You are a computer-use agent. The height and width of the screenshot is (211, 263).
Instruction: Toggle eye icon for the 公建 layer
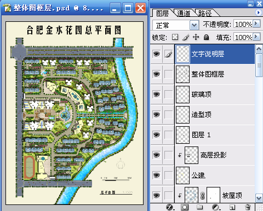(x=156, y=175)
